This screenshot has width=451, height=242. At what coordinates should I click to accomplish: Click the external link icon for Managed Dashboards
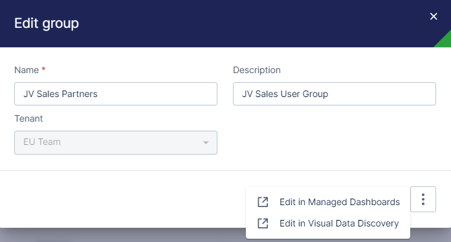point(263,202)
